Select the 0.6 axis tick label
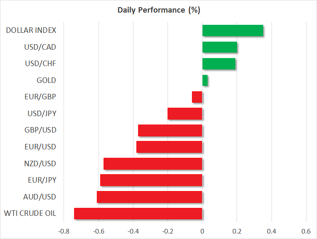This screenshot has height=239, width=317. coord(306,231)
